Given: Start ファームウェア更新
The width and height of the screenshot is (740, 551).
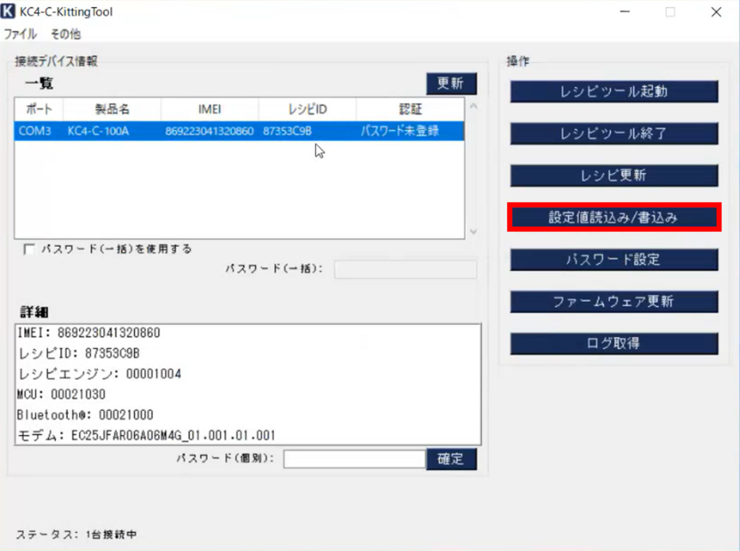Looking at the screenshot, I should pos(614,301).
